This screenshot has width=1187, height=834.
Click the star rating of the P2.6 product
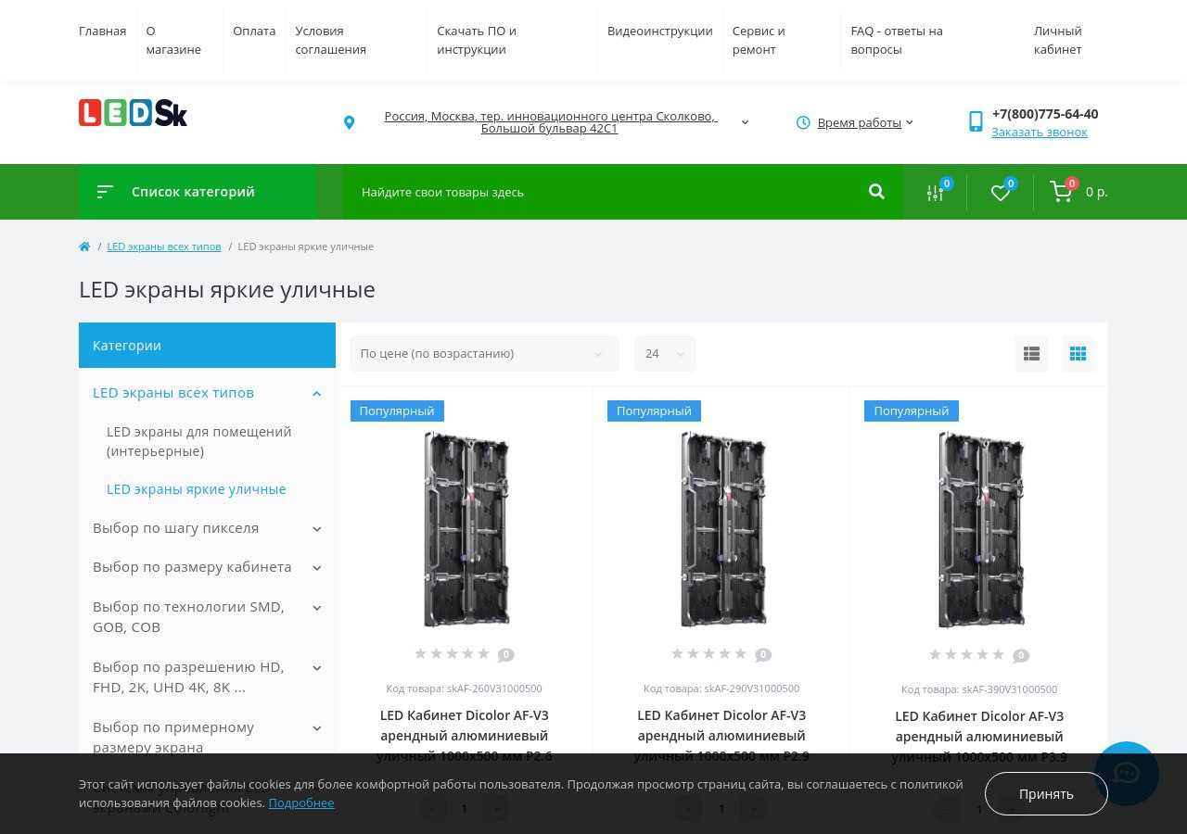452,653
